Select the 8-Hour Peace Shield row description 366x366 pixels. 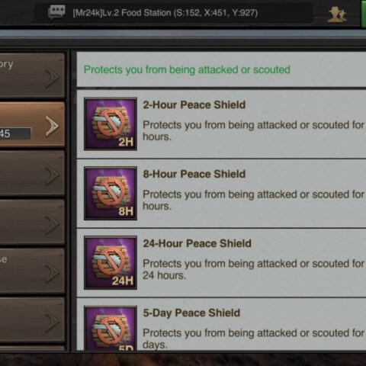[254, 200]
